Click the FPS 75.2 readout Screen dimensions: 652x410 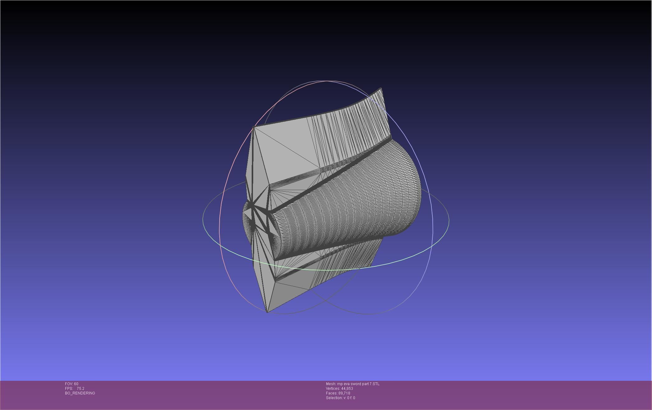(74, 389)
